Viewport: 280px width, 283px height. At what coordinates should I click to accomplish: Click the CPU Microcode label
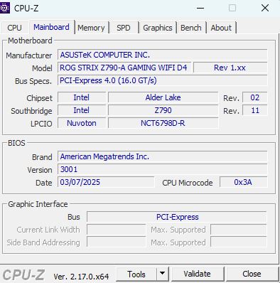[x=188, y=183]
